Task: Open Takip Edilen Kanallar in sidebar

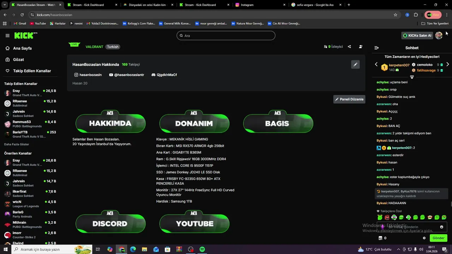Action: coord(28,71)
